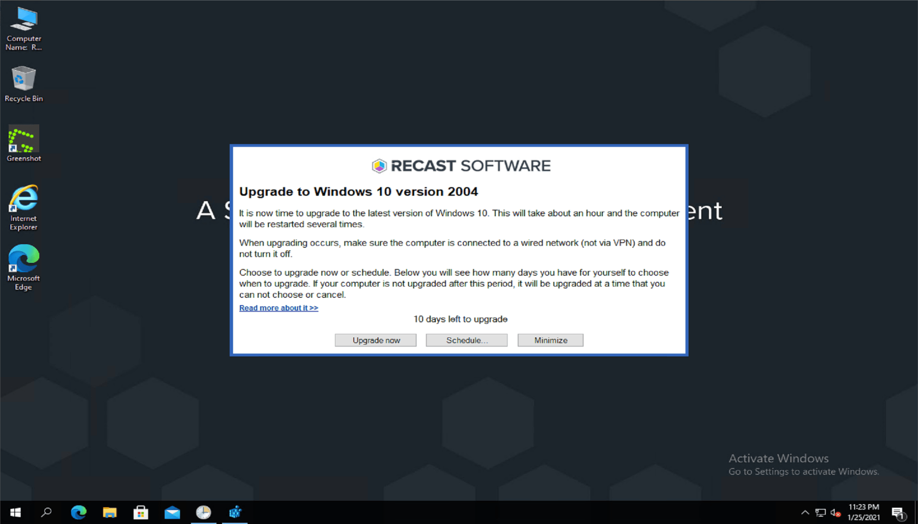Click the taskbar date and time
Screen dimensions: 918x524
[863, 512]
